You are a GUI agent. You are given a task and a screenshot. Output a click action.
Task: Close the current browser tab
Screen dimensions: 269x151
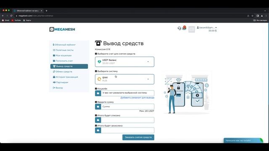click(x=42, y=10)
